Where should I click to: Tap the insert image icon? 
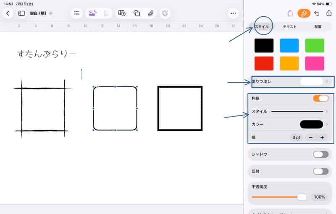coord(92,13)
